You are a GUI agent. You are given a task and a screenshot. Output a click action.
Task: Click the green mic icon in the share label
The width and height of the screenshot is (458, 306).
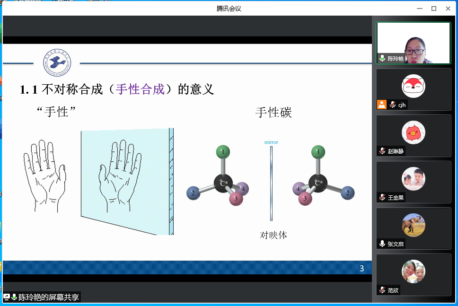(14, 297)
